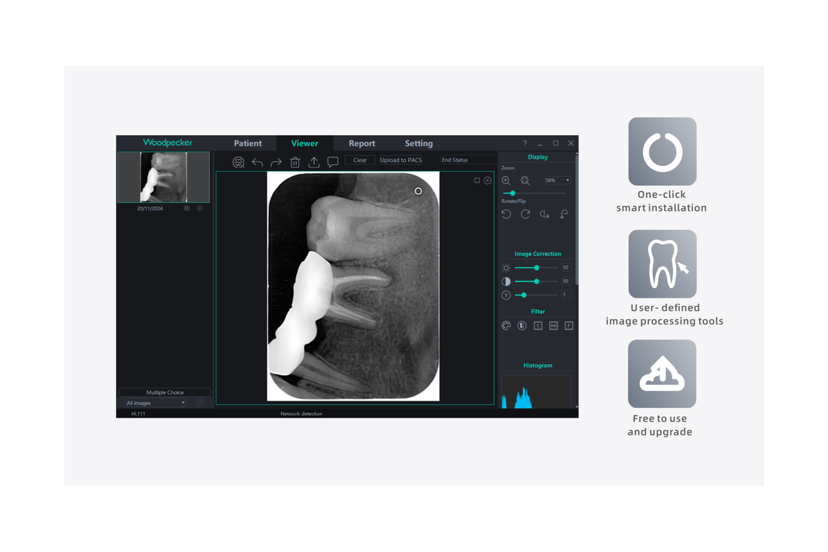828x552 pixels.
Task: Open the Report tab
Action: [x=361, y=143]
